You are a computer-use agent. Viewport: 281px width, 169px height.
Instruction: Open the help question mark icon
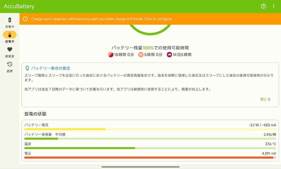pyautogui.click(x=263, y=6)
